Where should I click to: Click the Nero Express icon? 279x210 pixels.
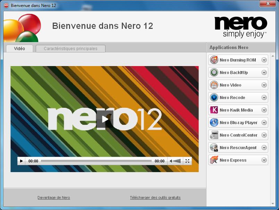[x=214, y=160]
